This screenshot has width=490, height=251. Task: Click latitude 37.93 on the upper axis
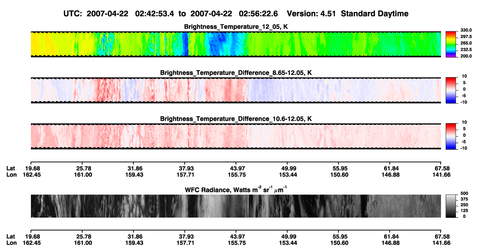tap(186, 168)
